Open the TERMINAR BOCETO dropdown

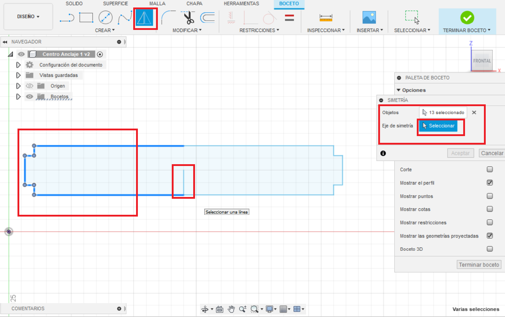pyautogui.click(x=467, y=30)
